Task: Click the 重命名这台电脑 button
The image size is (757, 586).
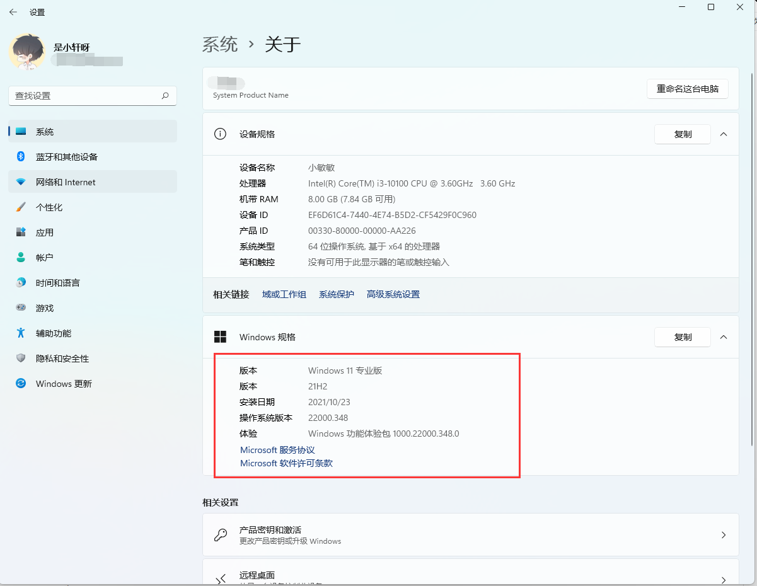Action: [x=687, y=89]
